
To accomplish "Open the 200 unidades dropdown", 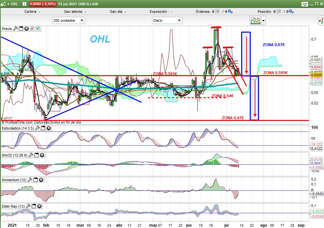I will [x=69, y=20].
